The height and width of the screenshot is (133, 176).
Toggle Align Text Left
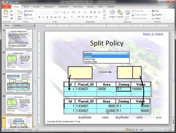pyautogui.click(x=79, y=17)
